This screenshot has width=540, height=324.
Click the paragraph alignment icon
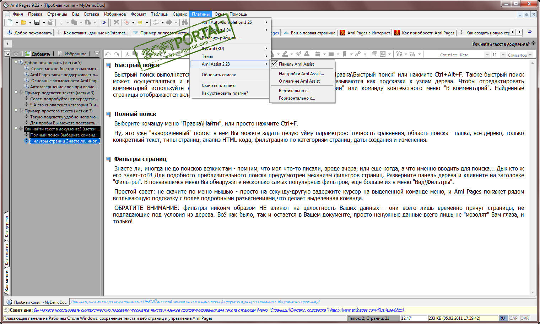374,54
